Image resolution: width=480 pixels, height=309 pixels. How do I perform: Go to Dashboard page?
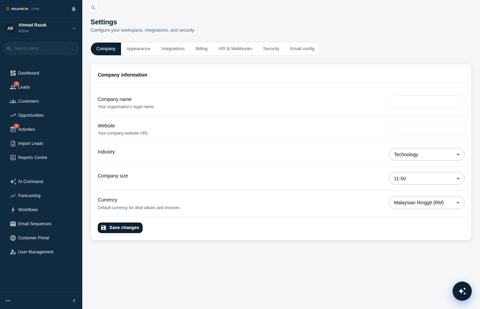[41, 73]
